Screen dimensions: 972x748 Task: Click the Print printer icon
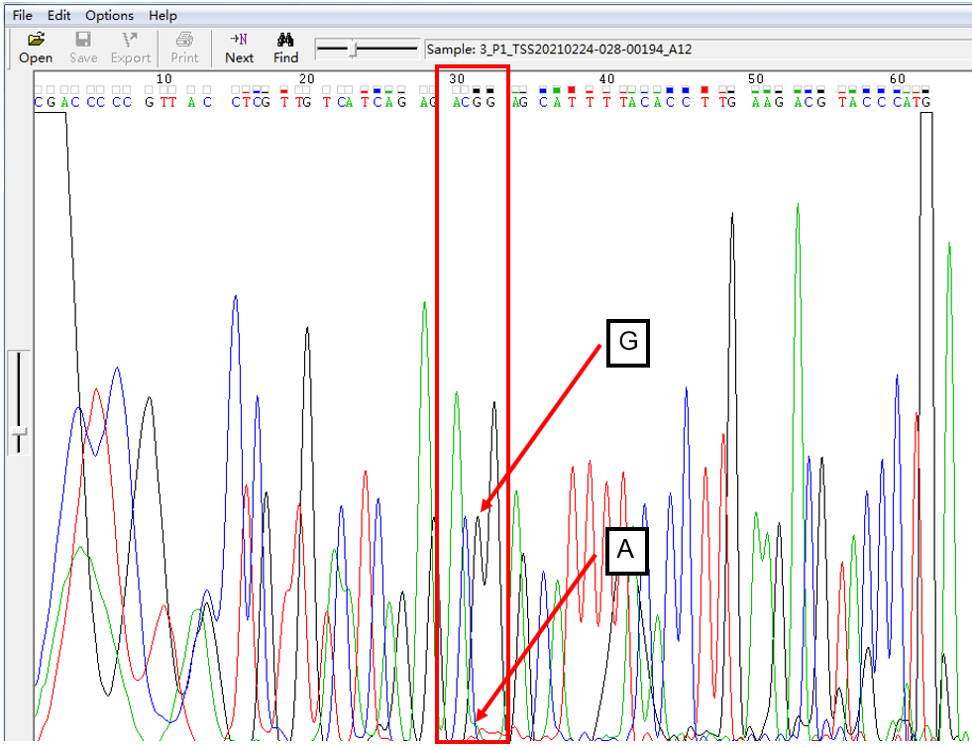coord(184,49)
